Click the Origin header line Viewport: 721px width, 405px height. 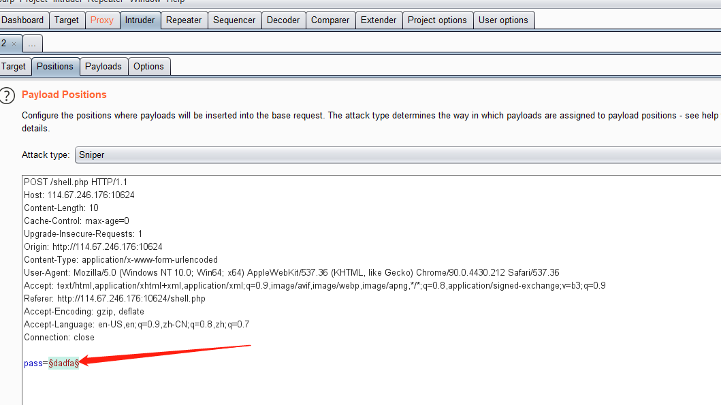click(93, 246)
